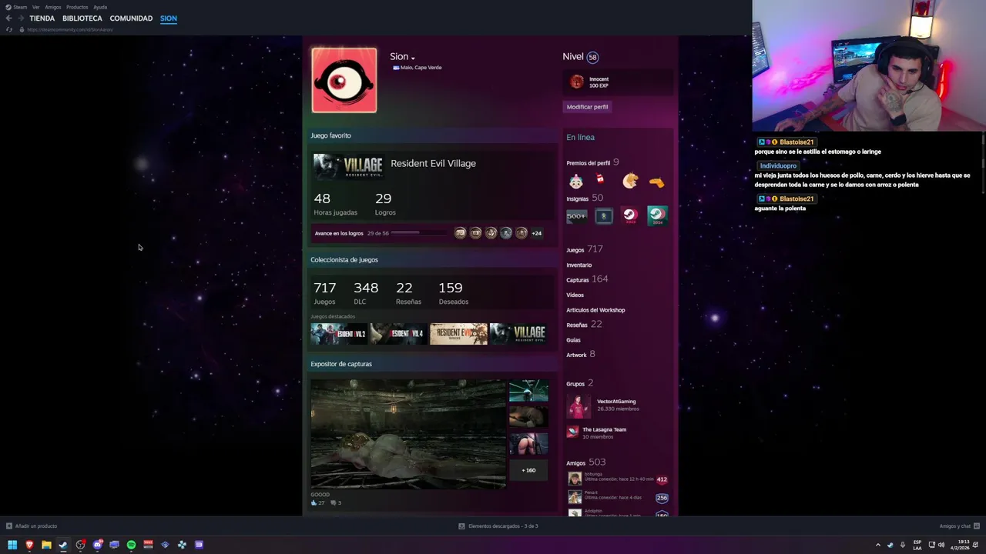Open the Windows Start menu
The width and height of the screenshot is (986, 554).
pos(12,545)
